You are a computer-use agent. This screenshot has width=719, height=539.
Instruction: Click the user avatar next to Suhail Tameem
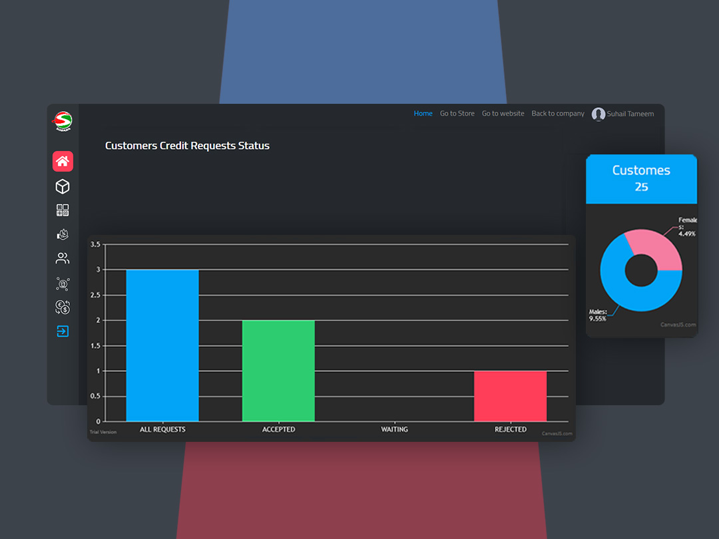(598, 114)
